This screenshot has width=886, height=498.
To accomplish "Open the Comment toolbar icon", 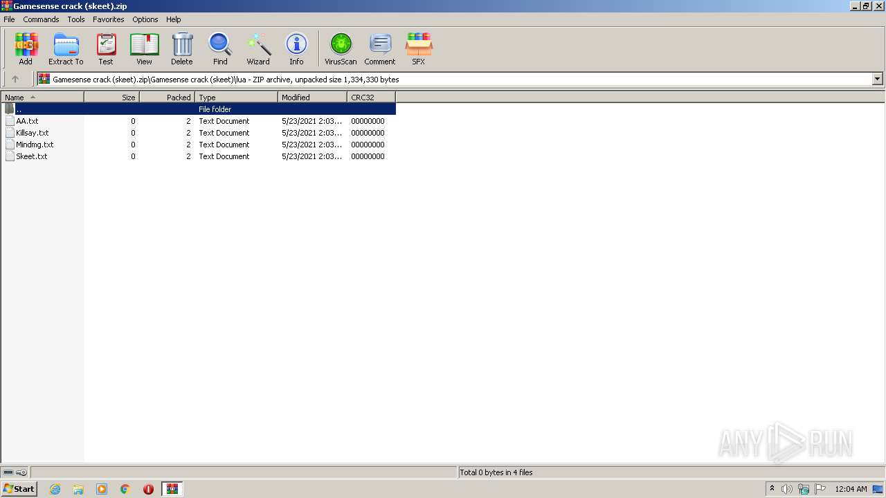I will 380,48.
